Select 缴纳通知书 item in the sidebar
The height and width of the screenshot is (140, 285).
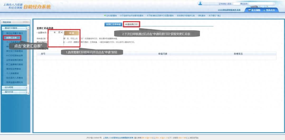(14, 82)
